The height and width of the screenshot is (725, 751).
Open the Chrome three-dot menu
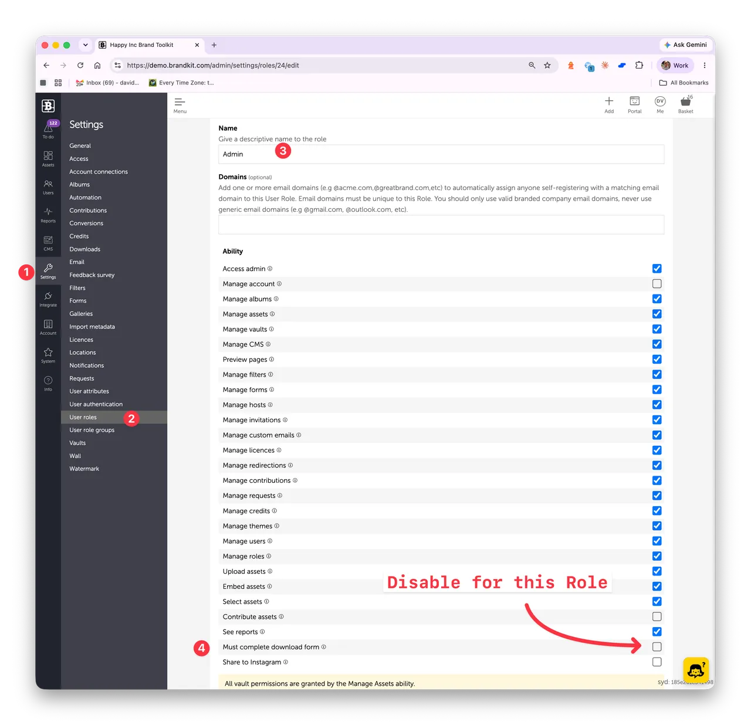[x=705, y=65]
